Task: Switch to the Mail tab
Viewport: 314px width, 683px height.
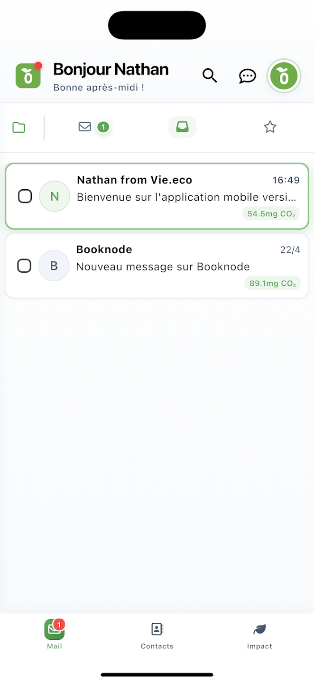Action: tap(54, 636)
